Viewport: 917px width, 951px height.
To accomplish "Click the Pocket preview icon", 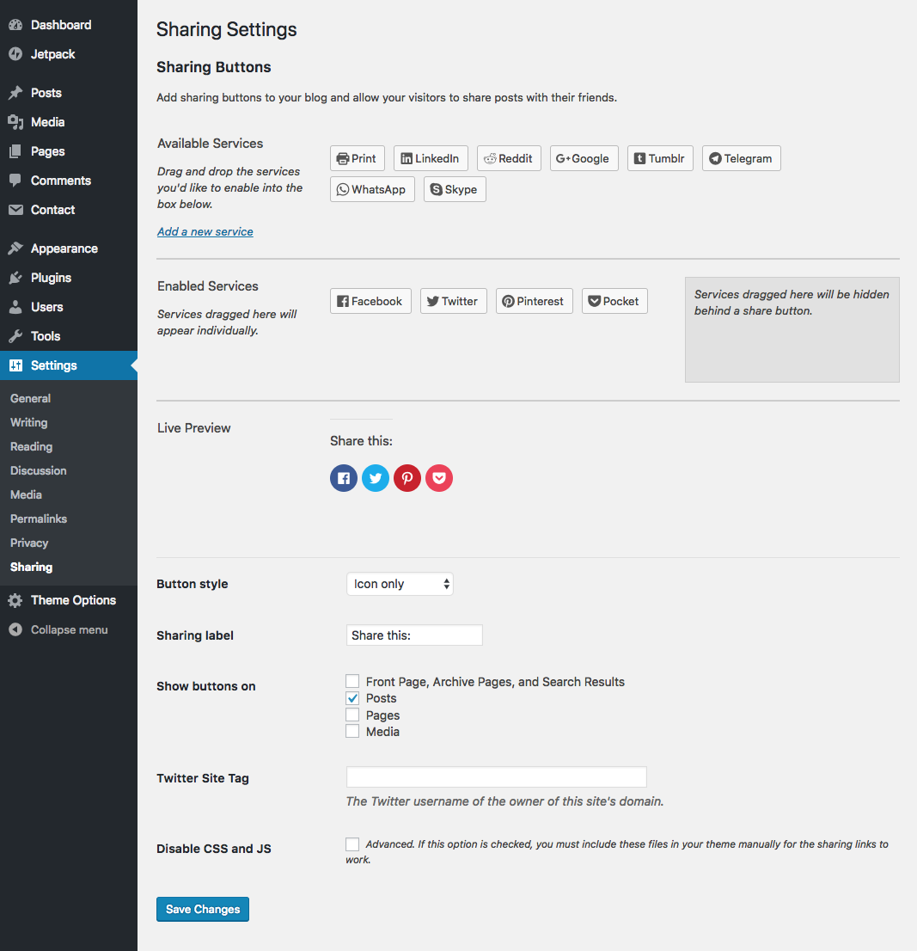I will tap(439, 478).
